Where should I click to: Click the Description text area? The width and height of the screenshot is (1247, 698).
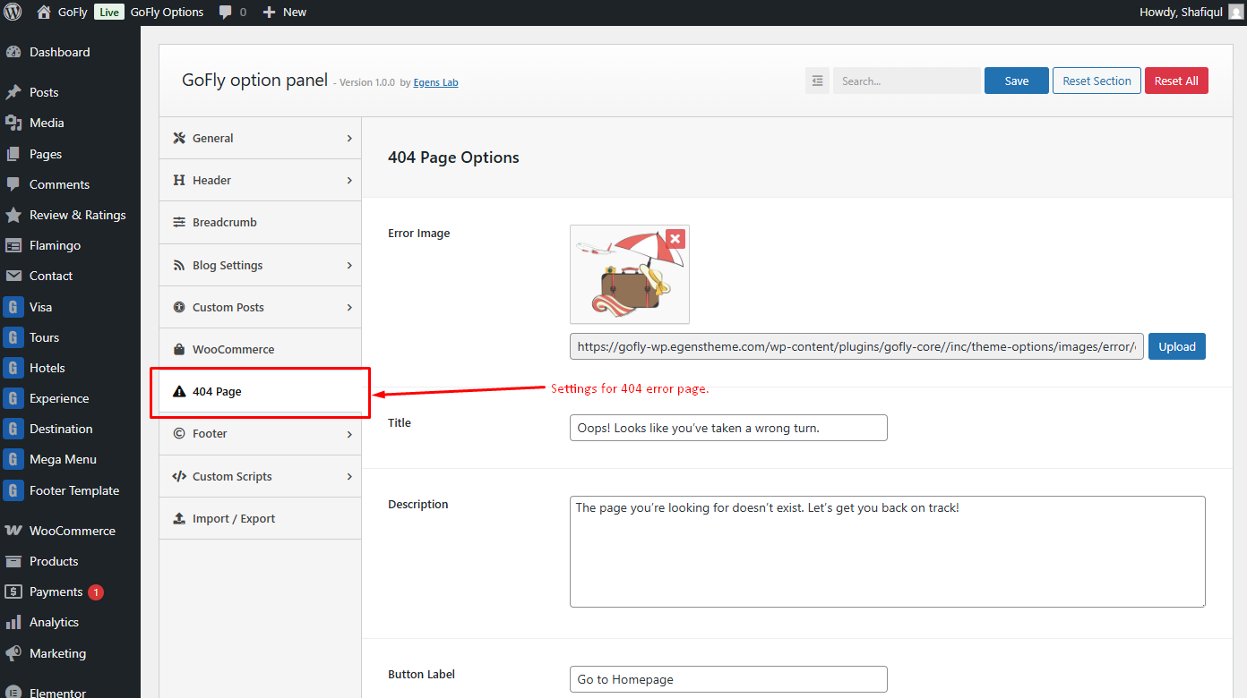point(887,551)
